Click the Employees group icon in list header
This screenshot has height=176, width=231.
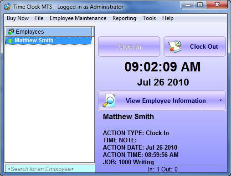[x=11, y=31]
